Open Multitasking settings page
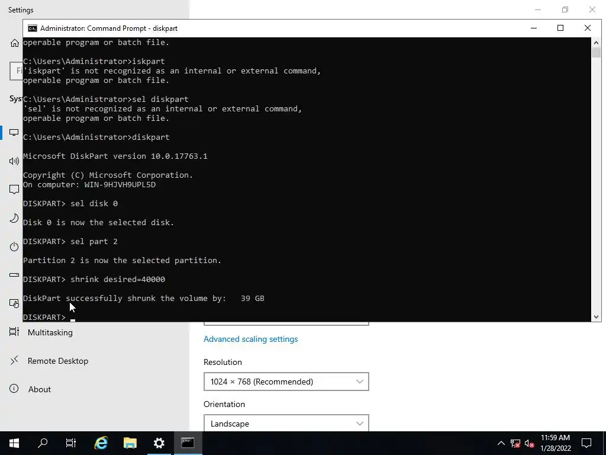The width and height of the screenshot is (606, 455). 50,332
